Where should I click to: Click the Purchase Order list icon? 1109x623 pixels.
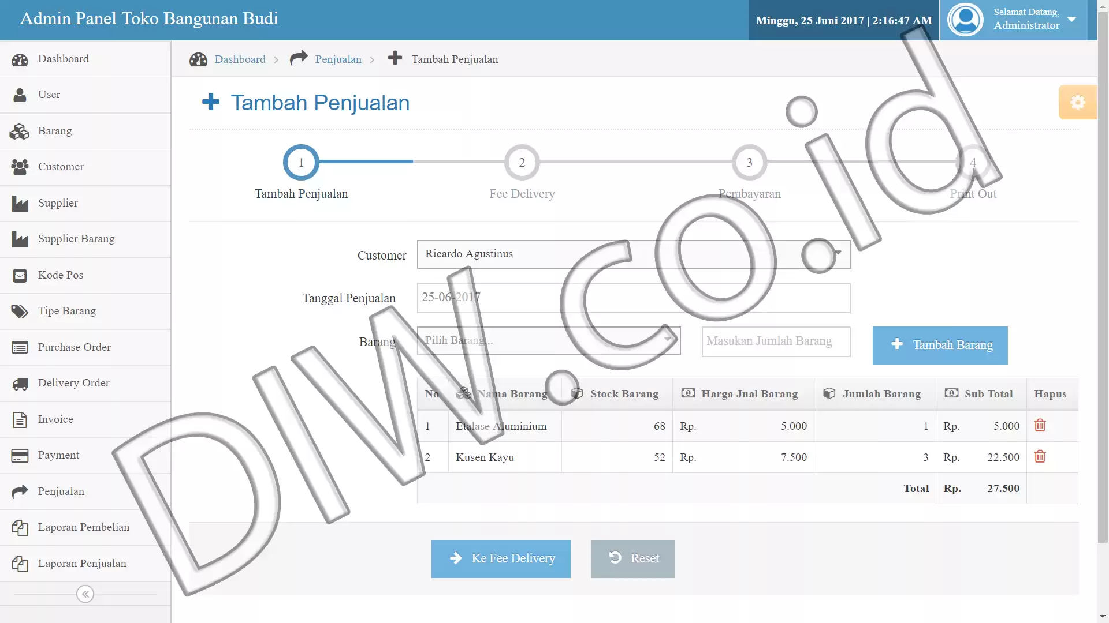tap(20, 348)
